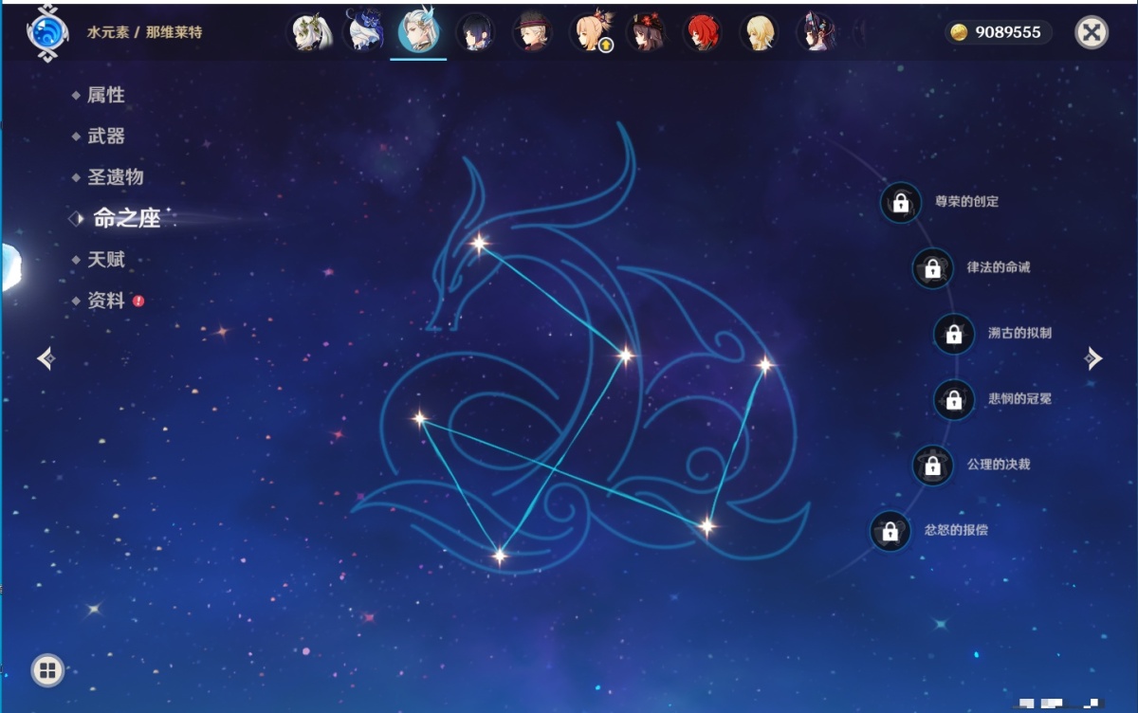The image size is (1138, 713).
Task: Click the 忿怒的报偿 constellation label
Action: [x=956, y=530]
